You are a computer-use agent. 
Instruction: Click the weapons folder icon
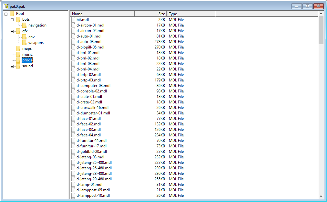tap(24, 43)
